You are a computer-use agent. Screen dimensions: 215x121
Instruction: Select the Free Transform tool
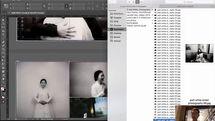[3, 61]
